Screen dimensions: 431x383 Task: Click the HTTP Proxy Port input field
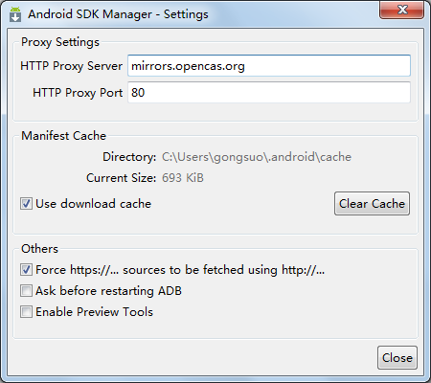point(269,93)
